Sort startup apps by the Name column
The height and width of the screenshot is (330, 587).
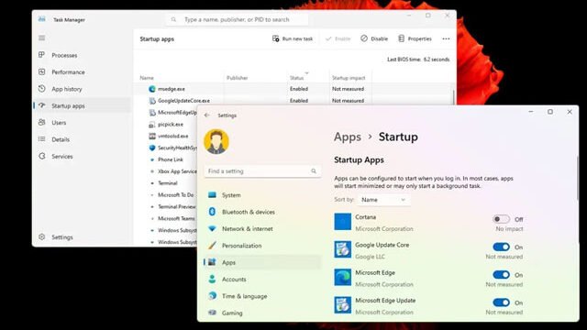(147, 78)
